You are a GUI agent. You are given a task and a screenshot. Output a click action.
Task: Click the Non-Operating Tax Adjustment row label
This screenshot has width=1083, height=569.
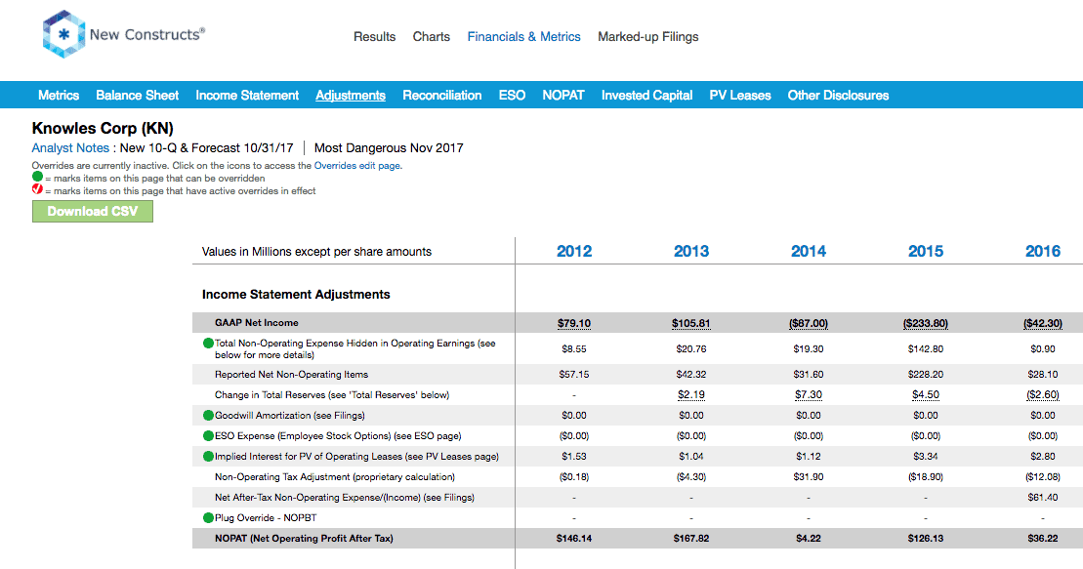335,477
